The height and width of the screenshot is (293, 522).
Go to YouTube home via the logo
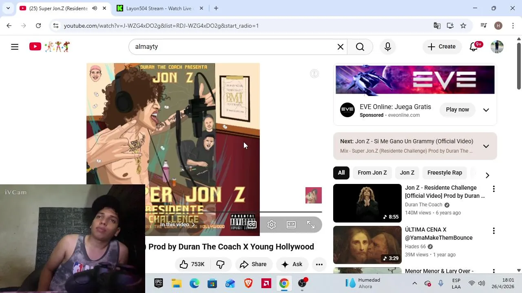click(x=49, y=47)
